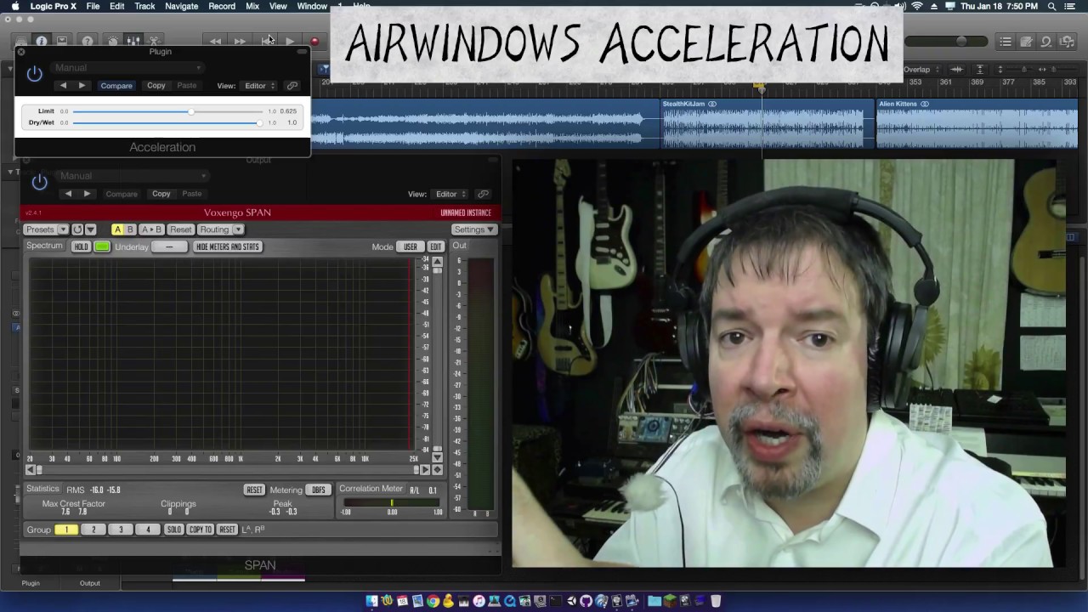The height and width of the screenshot is (612, 1088).
Task: Toggle link icon in Acceleration window
Action: click(292, 86)
